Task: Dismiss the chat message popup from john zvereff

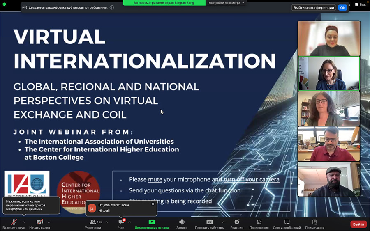Action: point(153,204)
